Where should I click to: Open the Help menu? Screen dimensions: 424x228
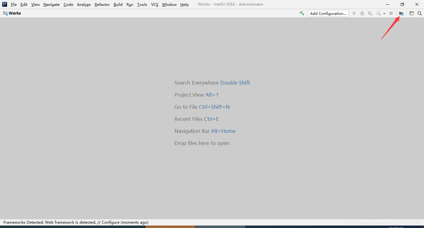tap(184, 4)
